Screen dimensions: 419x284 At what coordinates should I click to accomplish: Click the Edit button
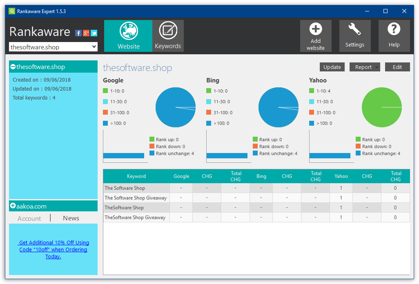[397, 67]
